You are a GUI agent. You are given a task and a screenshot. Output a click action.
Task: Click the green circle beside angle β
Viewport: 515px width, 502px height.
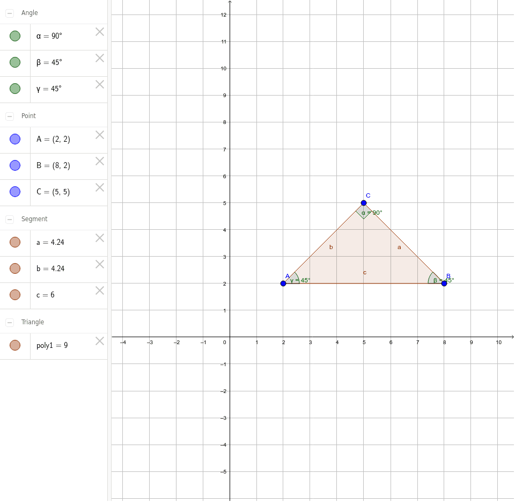pos(14,62)
